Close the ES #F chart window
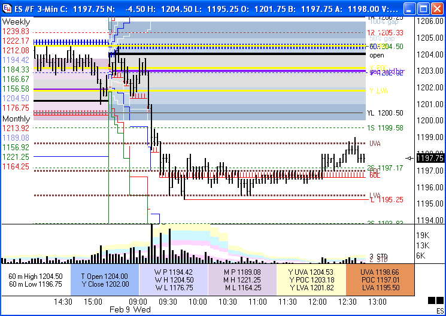This screenshot has height=316, width=446. (x=436, y=9)
